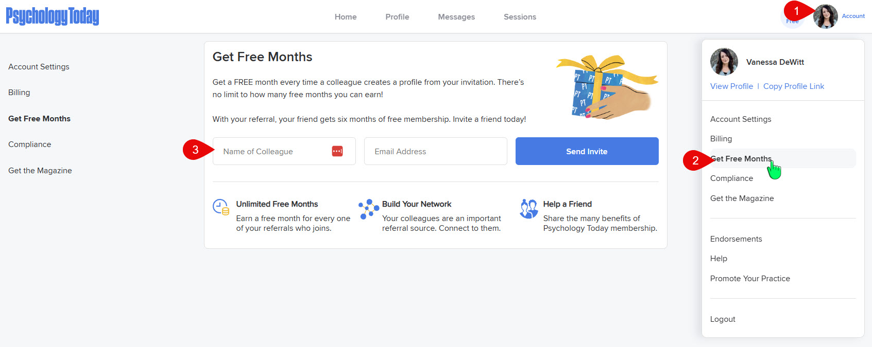Click the View Profile link
The image size is (872, 347).
coord(731,86)
